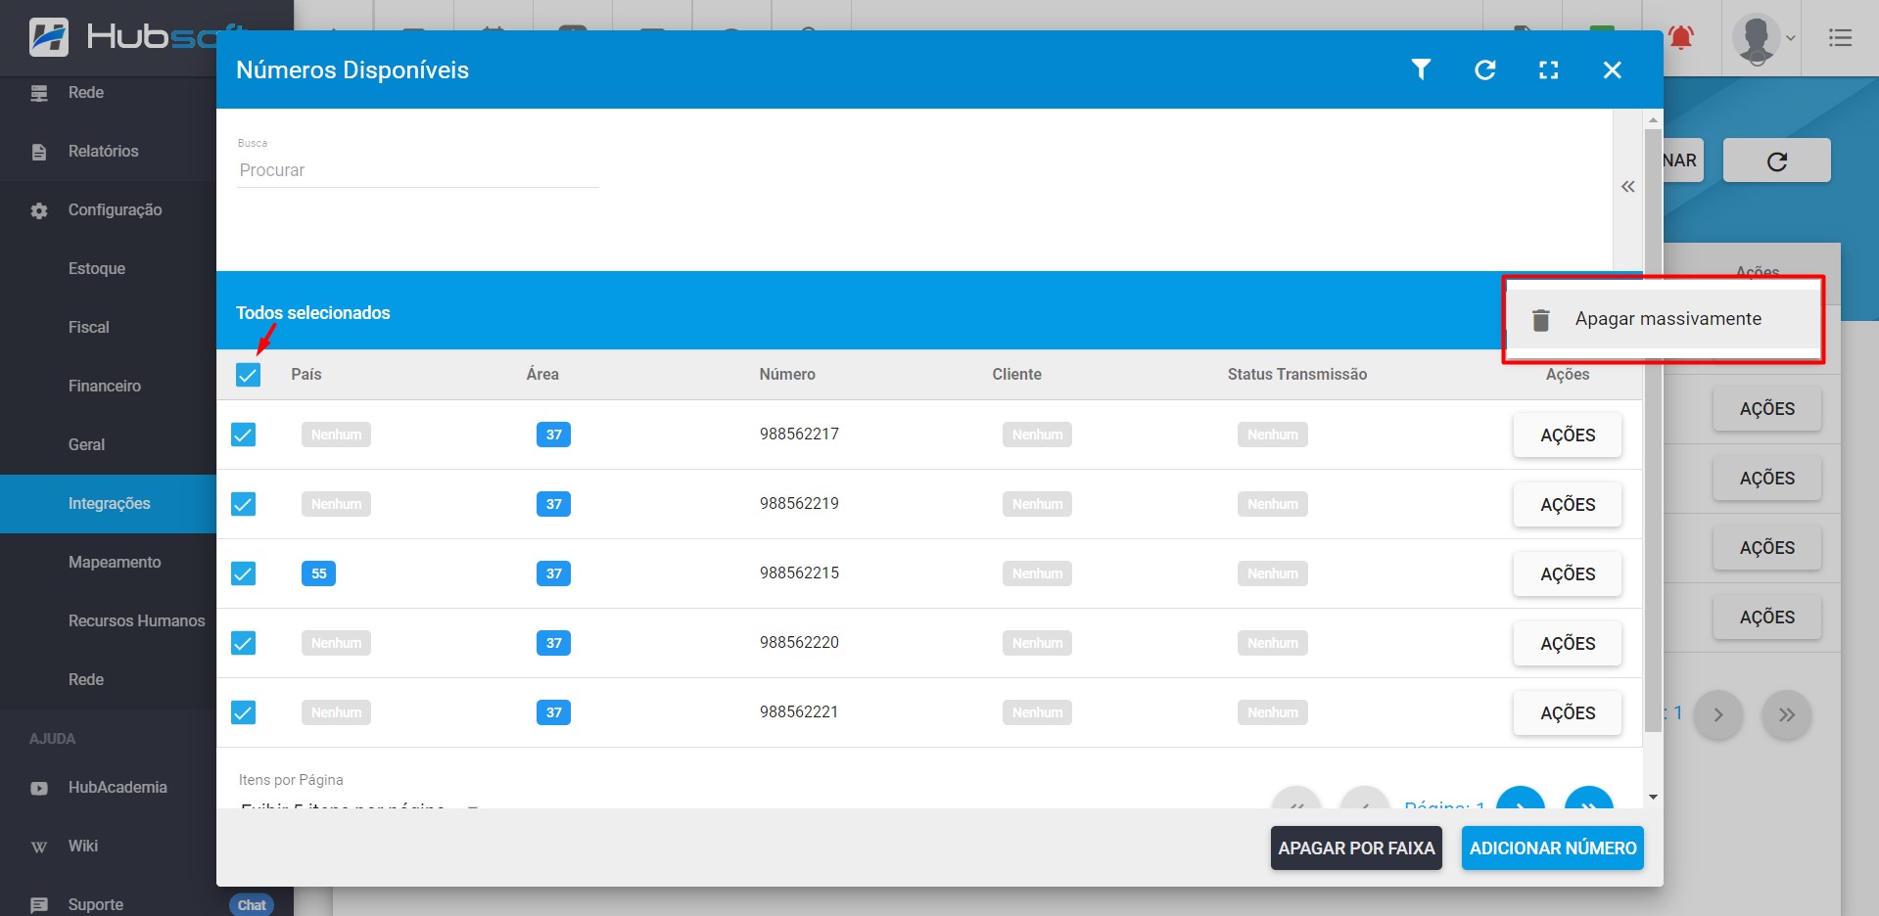Image resolution: width=1879 pixels, height=916 pixels.
Task: Deselect the row for number 988562217
Action: click(x=244, y=435)
